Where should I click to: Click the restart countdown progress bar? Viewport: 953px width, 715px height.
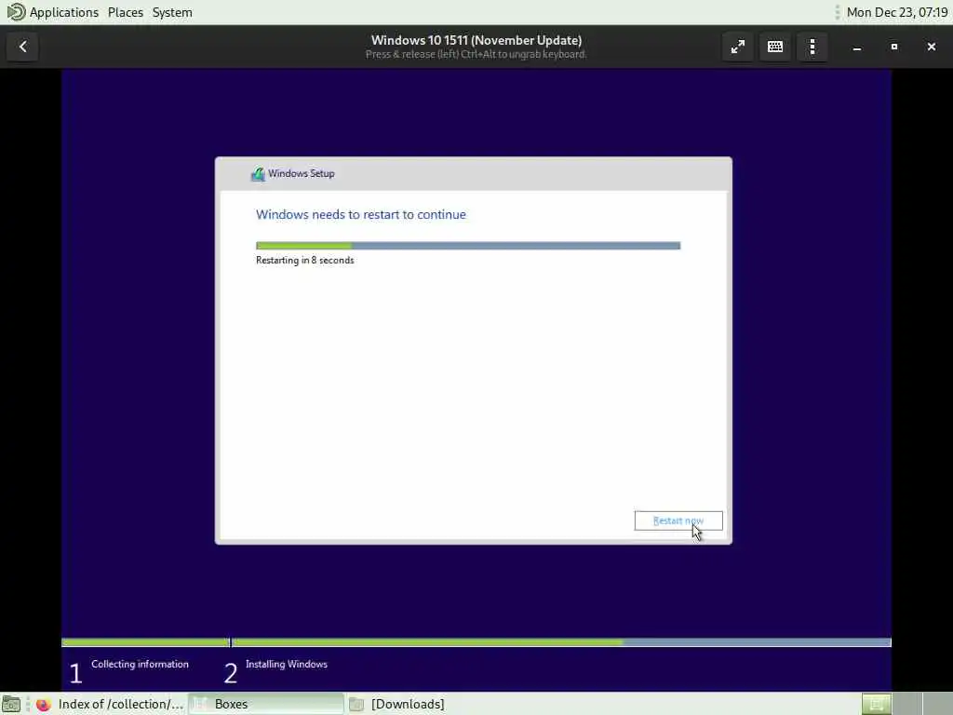[x=468, y=246]
